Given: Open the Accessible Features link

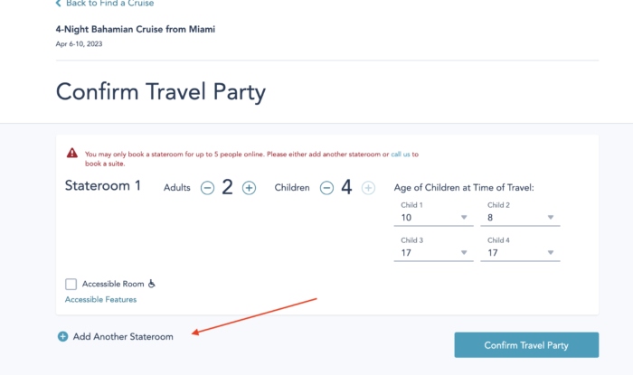Looking at the screenshot, I should click(x=101, y=300).
